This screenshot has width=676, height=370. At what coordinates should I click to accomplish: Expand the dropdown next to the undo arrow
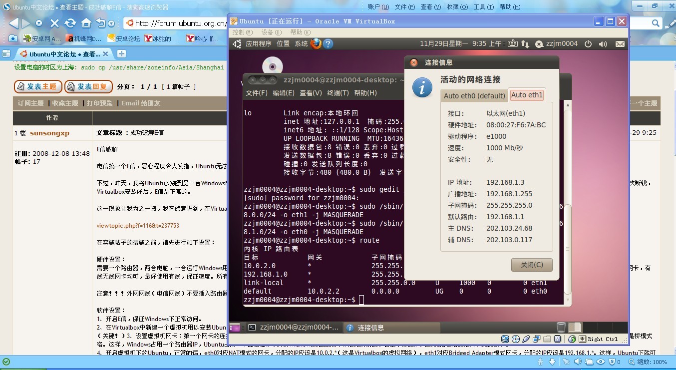[110, 23]
